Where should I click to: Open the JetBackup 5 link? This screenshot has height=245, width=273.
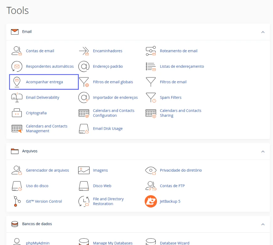coord(170,201)
